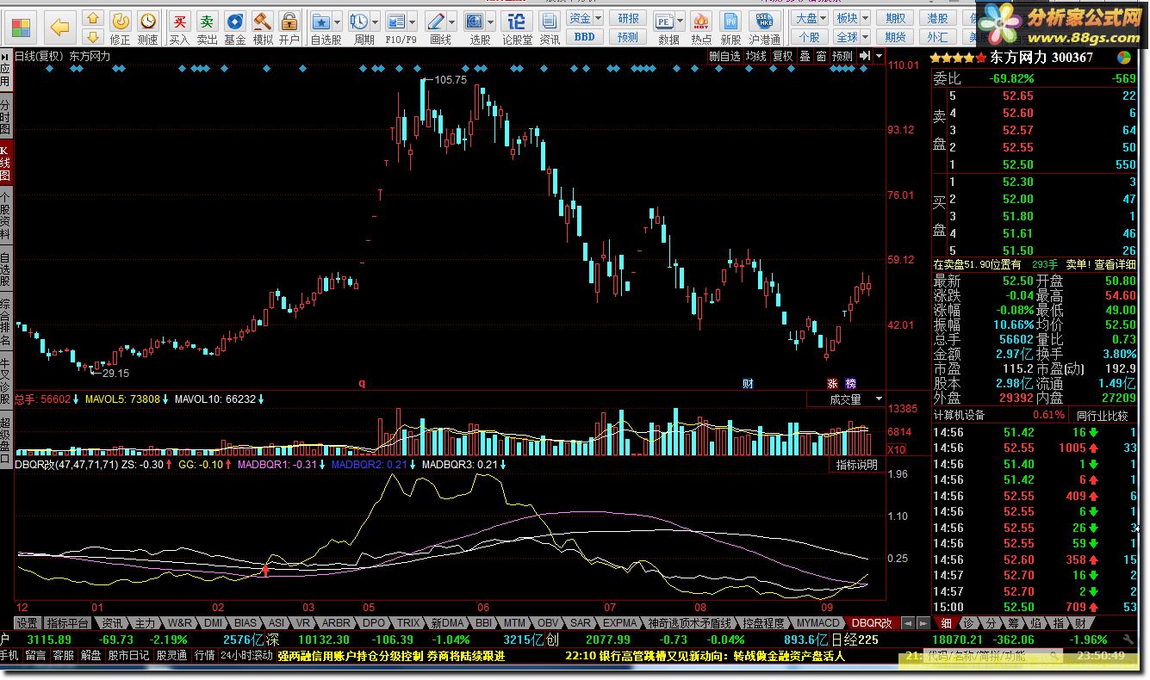This screenshot has width=1150, height=680.
Task: Open the 基金 fund icon
Action: pos(234,28)
